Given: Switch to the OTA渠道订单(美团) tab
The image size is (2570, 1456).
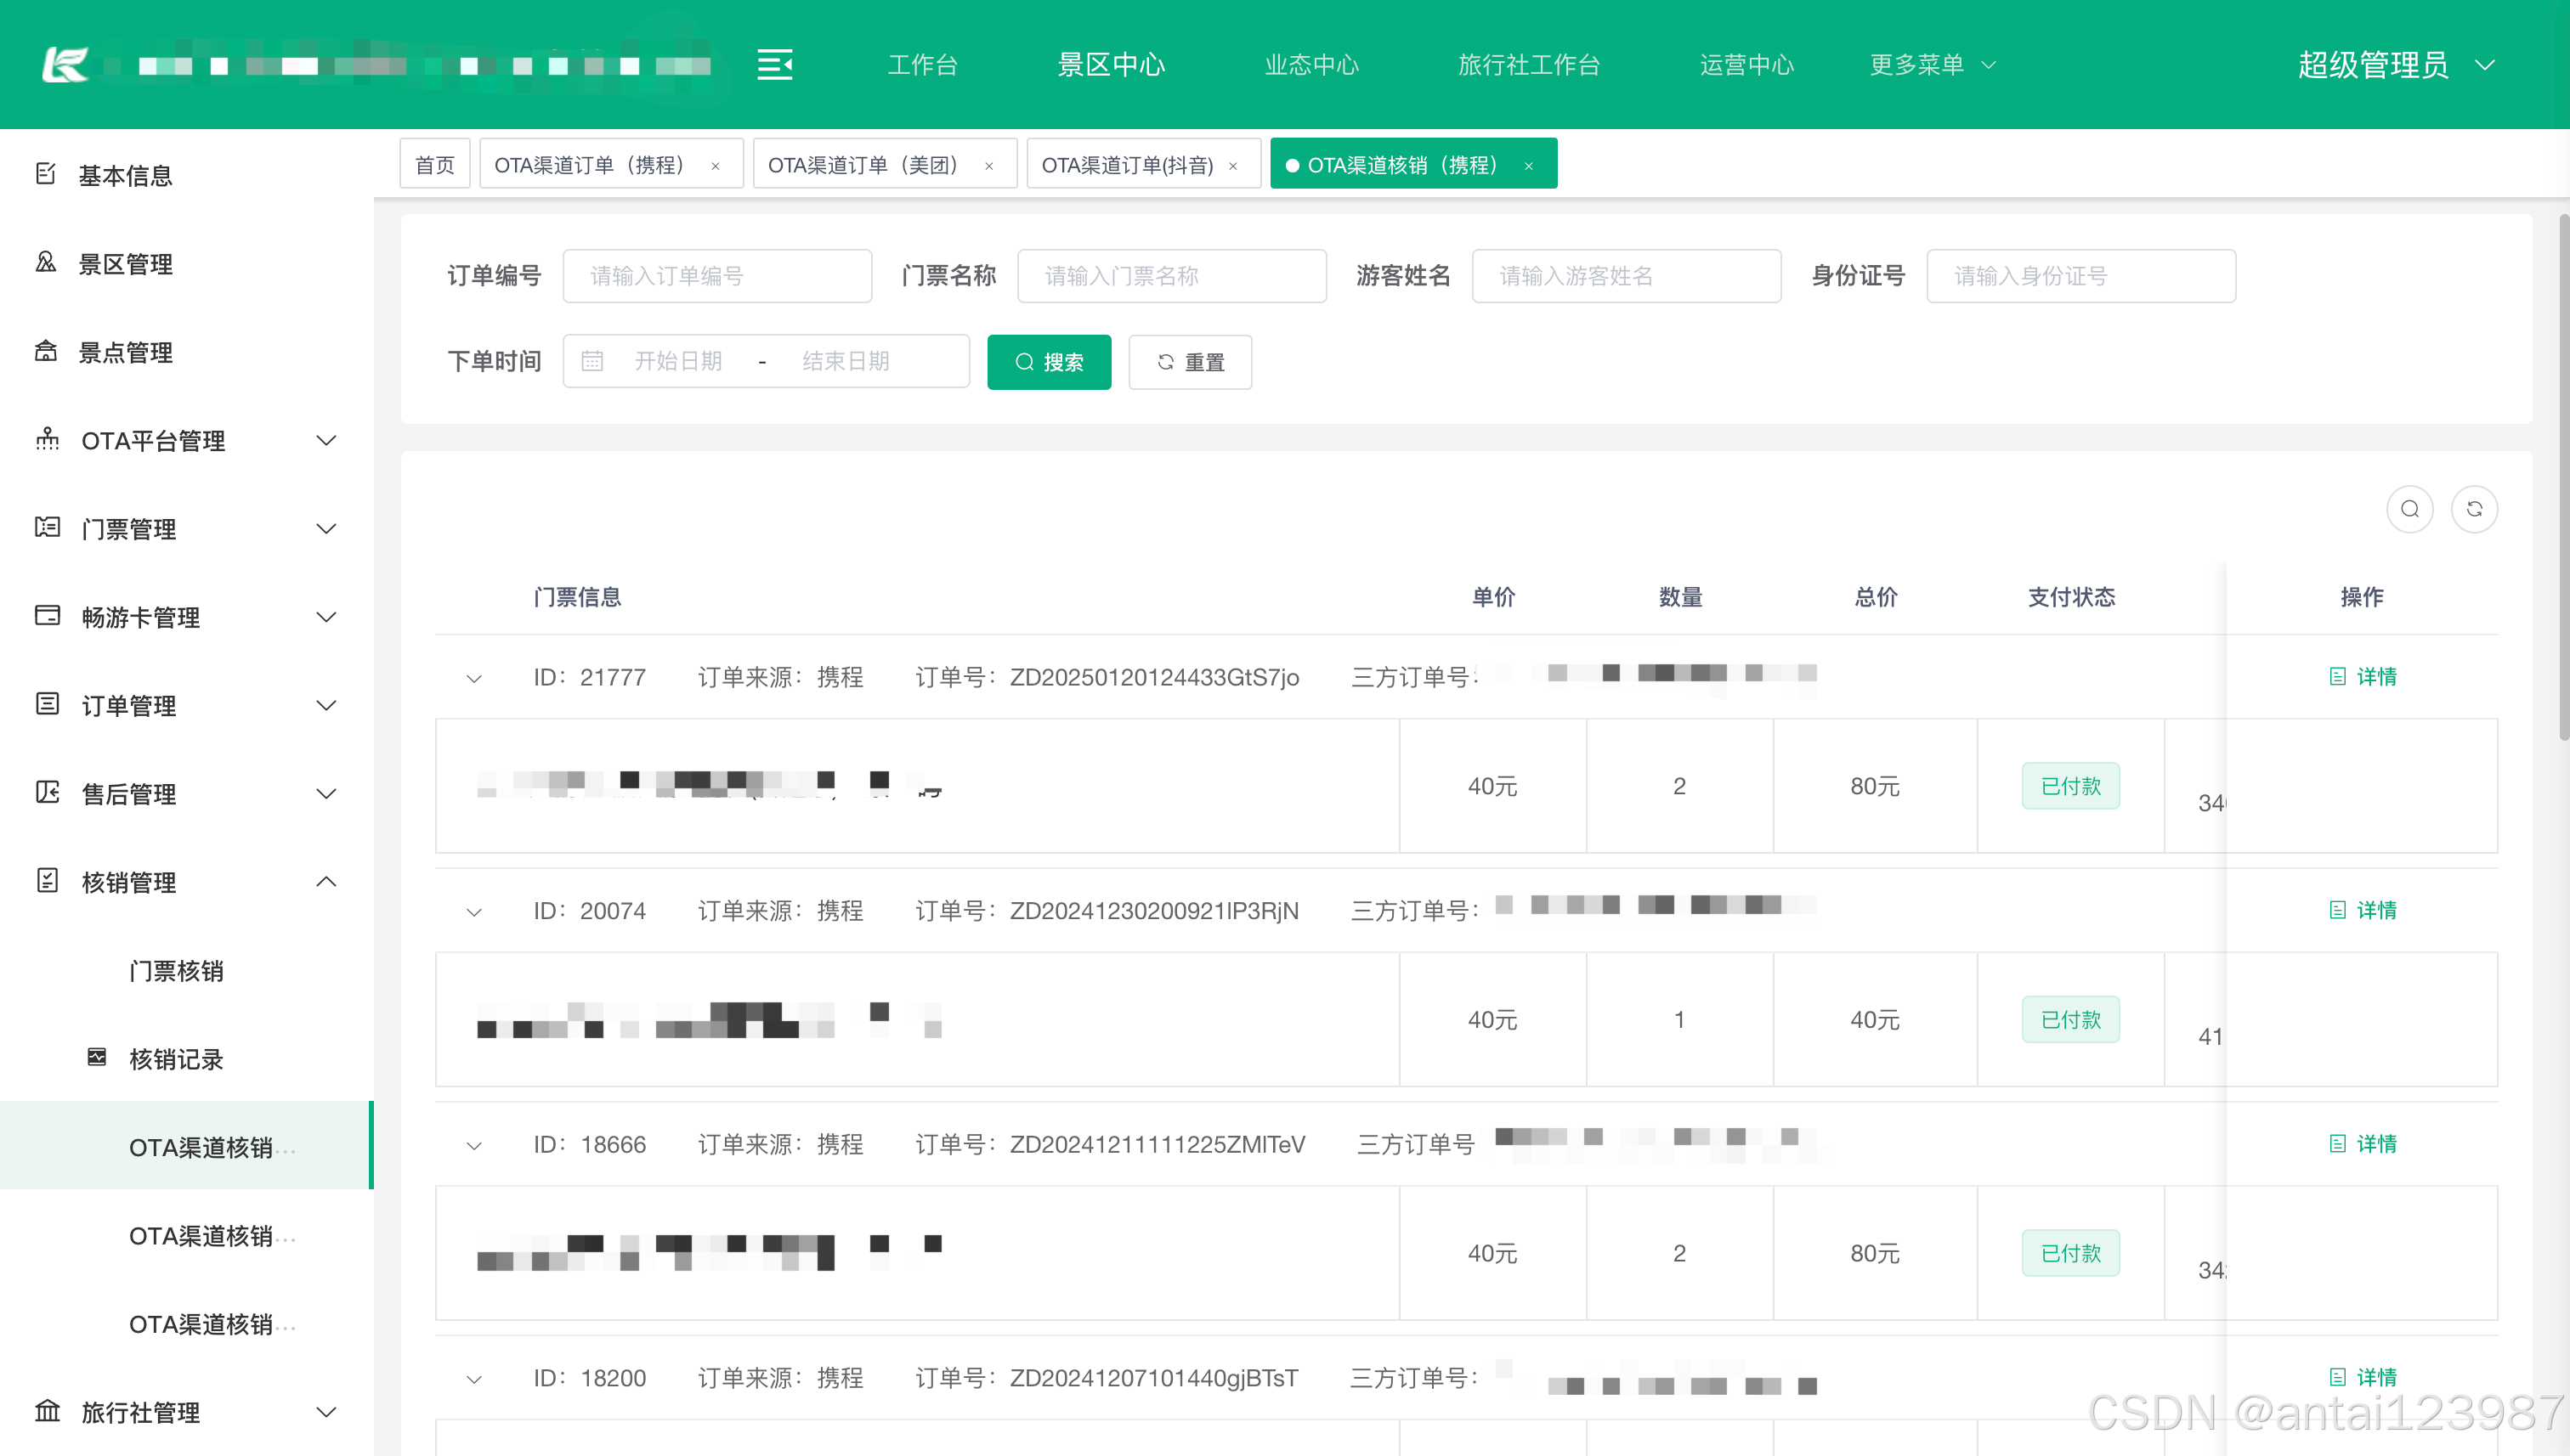Looking at the screenshot, I should 863,165.
